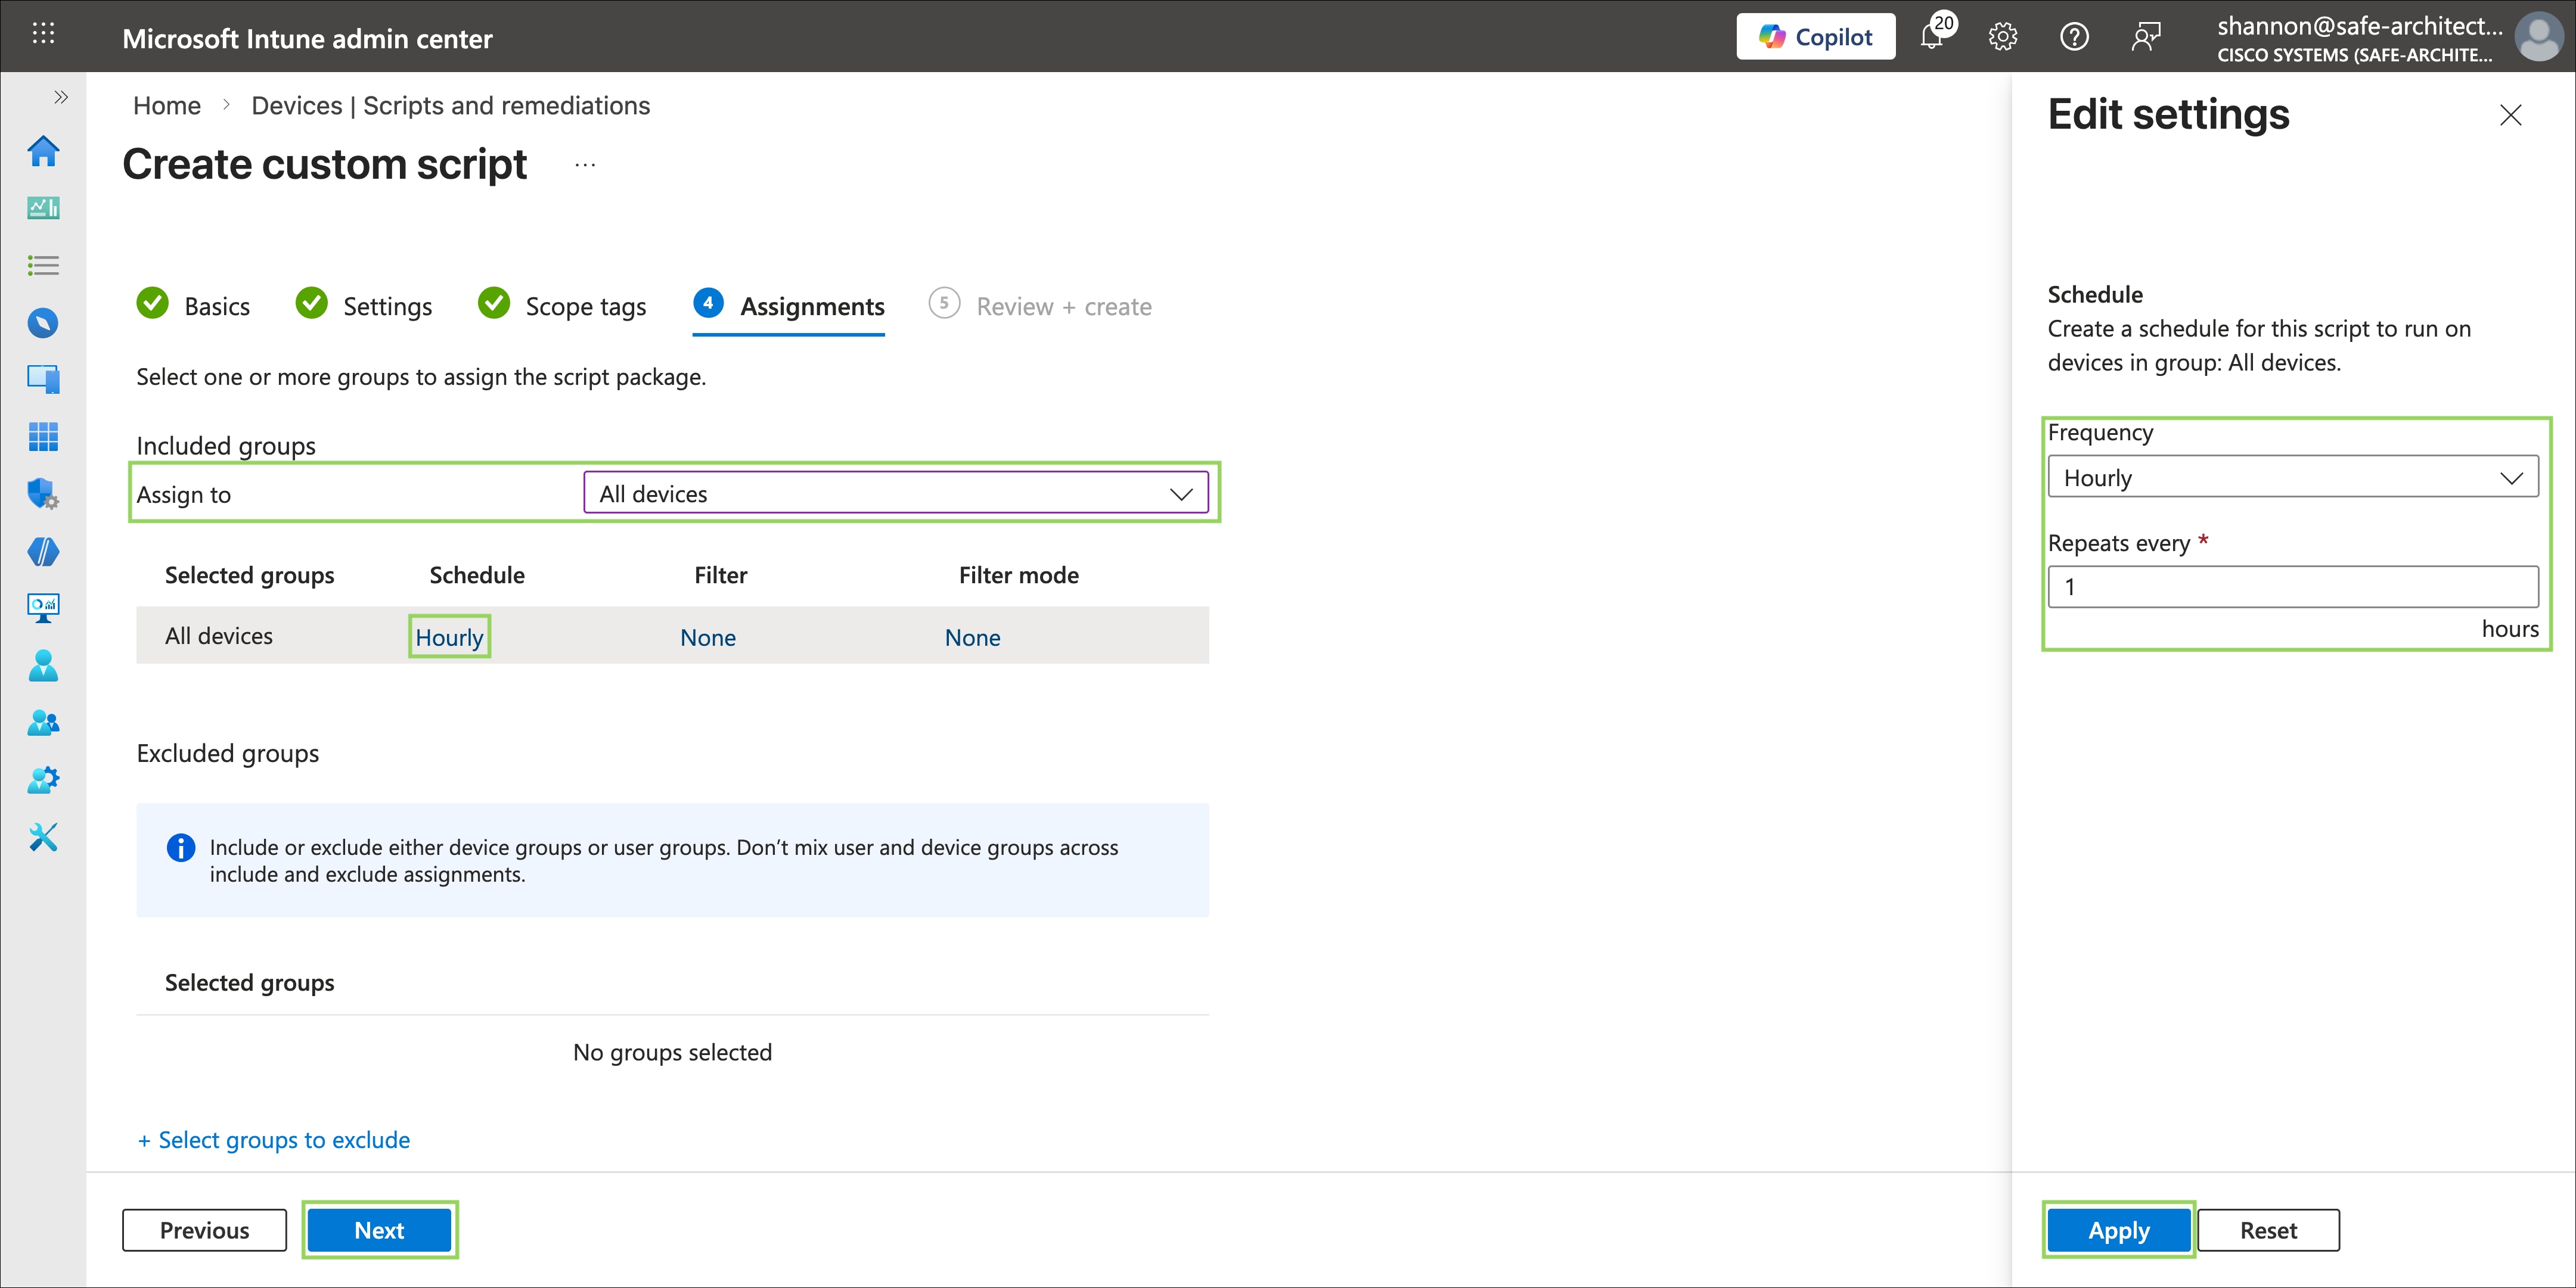Click the Repeats every input field
Screen dimensions: 2576x1288
coord(2293,587)
